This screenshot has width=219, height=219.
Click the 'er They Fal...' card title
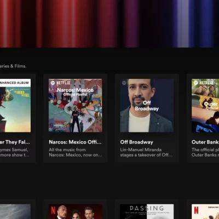15,142
